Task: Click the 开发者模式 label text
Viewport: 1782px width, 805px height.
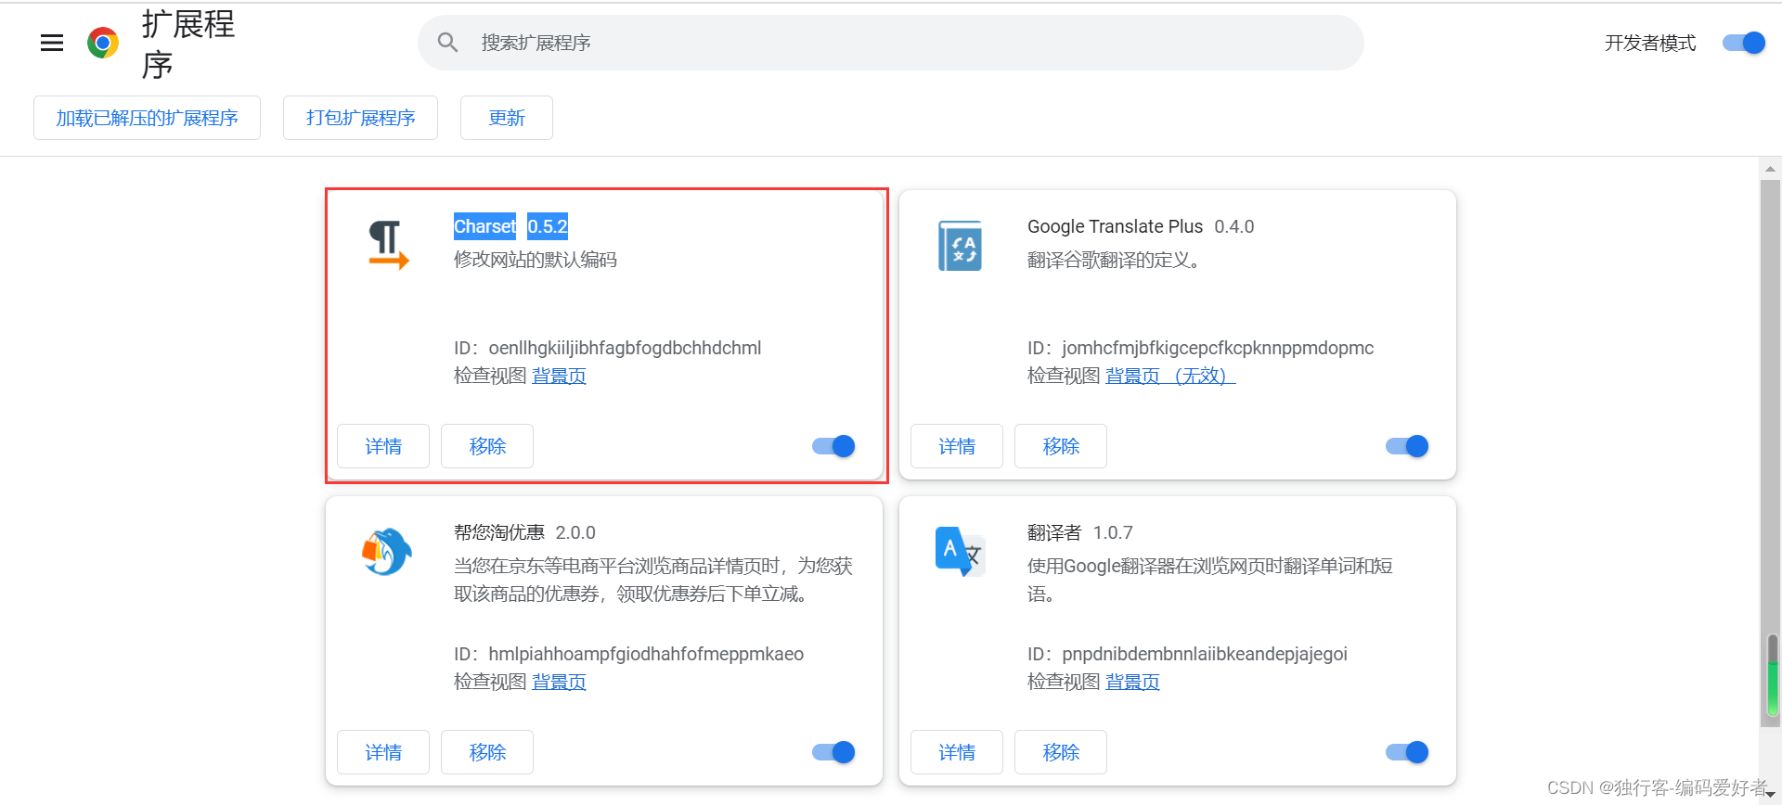Action: (1650, 43)
